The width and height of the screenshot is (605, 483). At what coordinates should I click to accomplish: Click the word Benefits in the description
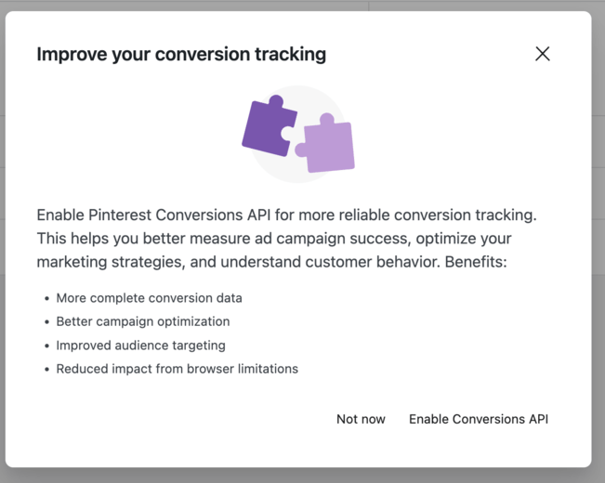476,262
